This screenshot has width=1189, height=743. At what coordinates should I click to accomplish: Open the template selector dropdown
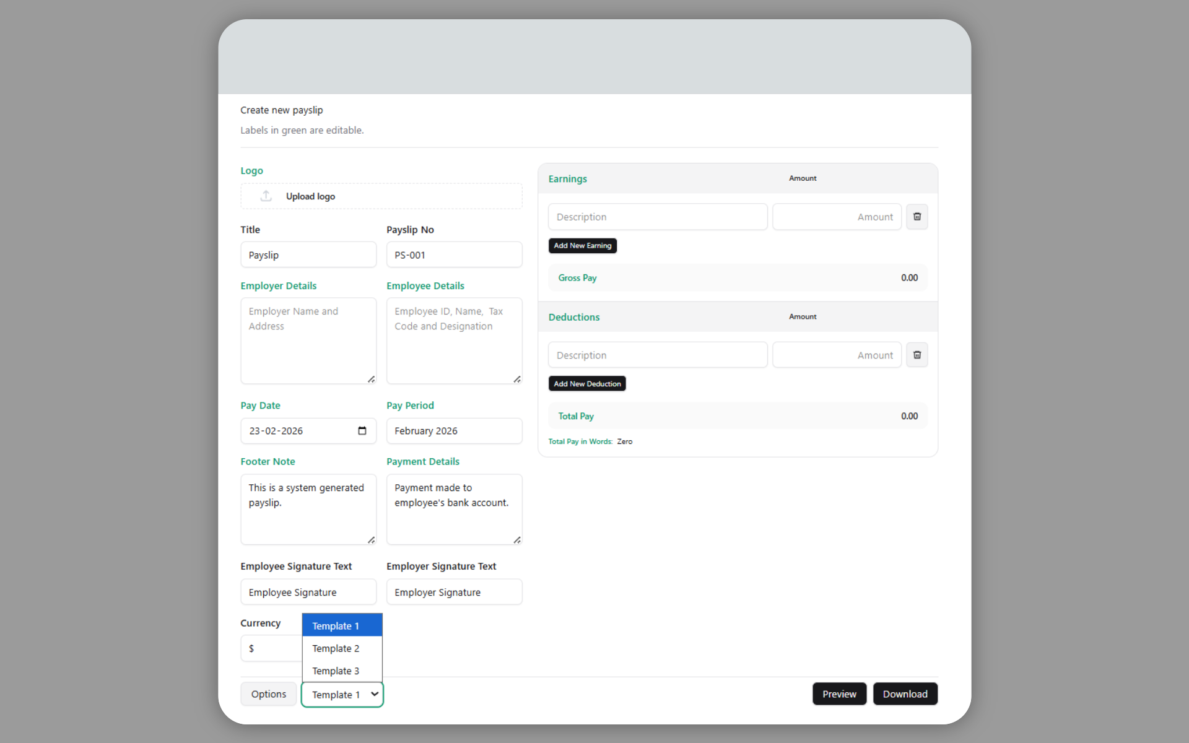coord(342,694)
